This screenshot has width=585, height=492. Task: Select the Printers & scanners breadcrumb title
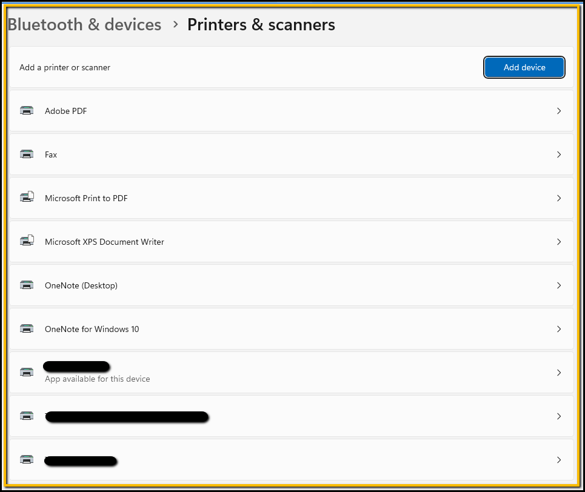click(x=261, y=25)
